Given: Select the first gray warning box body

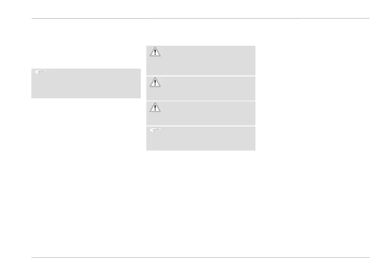Looking at the screenshot, I should click(201, 60).
